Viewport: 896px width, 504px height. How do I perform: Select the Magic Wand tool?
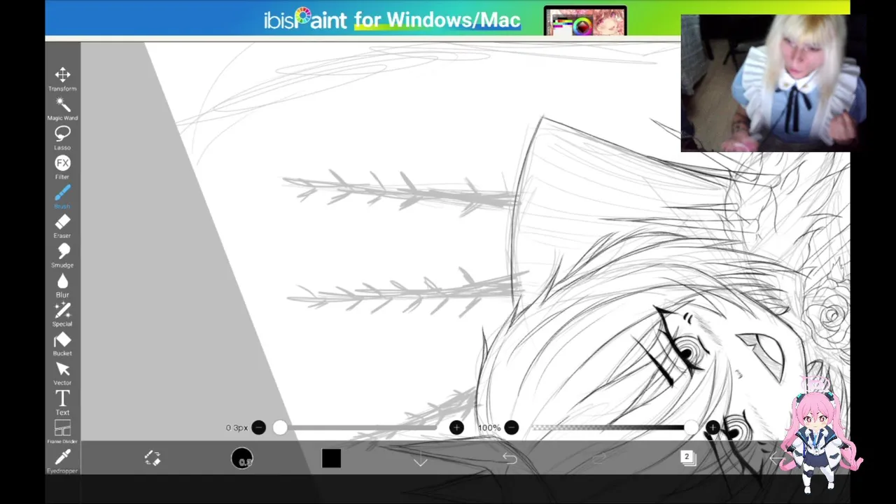point(62,108)
